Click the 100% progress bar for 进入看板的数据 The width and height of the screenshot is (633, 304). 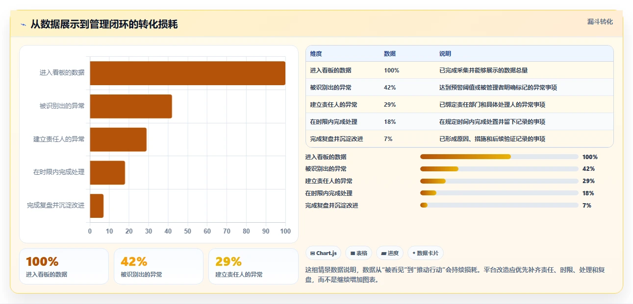[499, 157]
